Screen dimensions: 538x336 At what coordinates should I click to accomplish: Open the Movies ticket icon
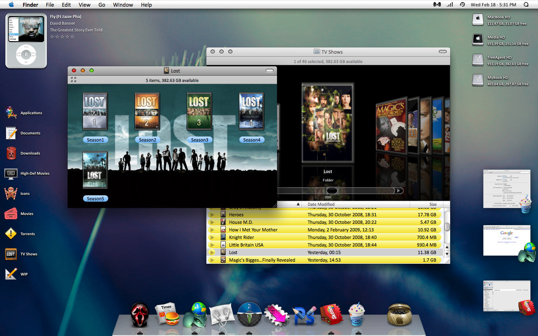click(x=11, y=213)
